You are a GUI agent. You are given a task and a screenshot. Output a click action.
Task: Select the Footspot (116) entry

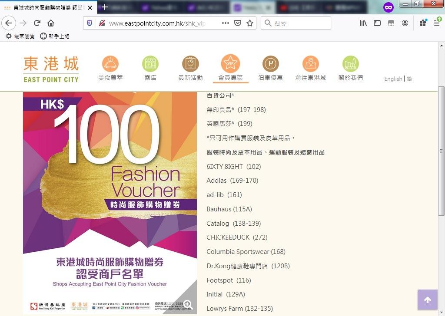(x=229, y=280)
